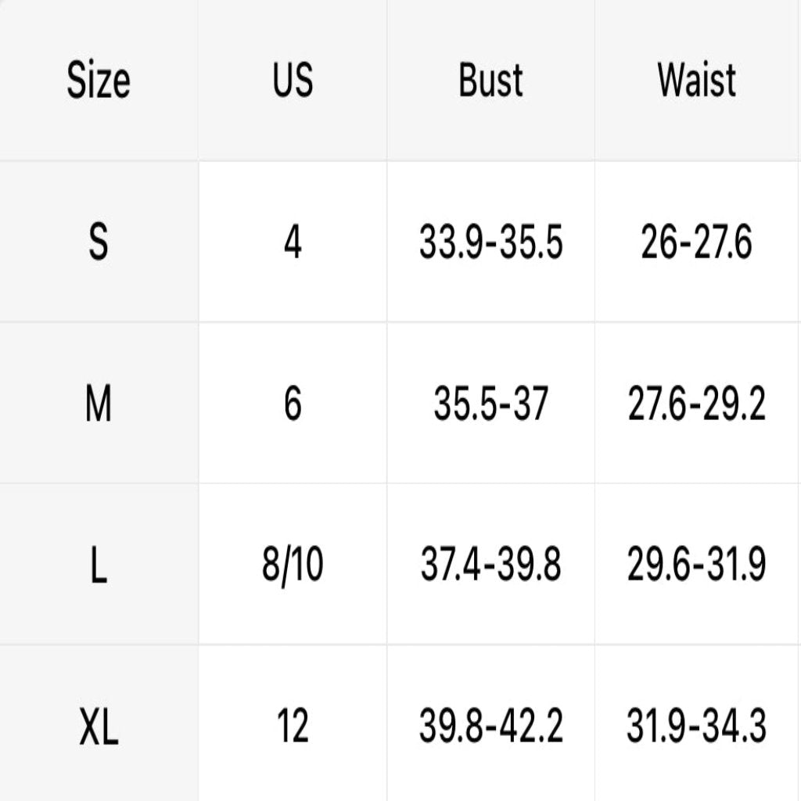Click US size 12 cell

(x=293, y=726)
